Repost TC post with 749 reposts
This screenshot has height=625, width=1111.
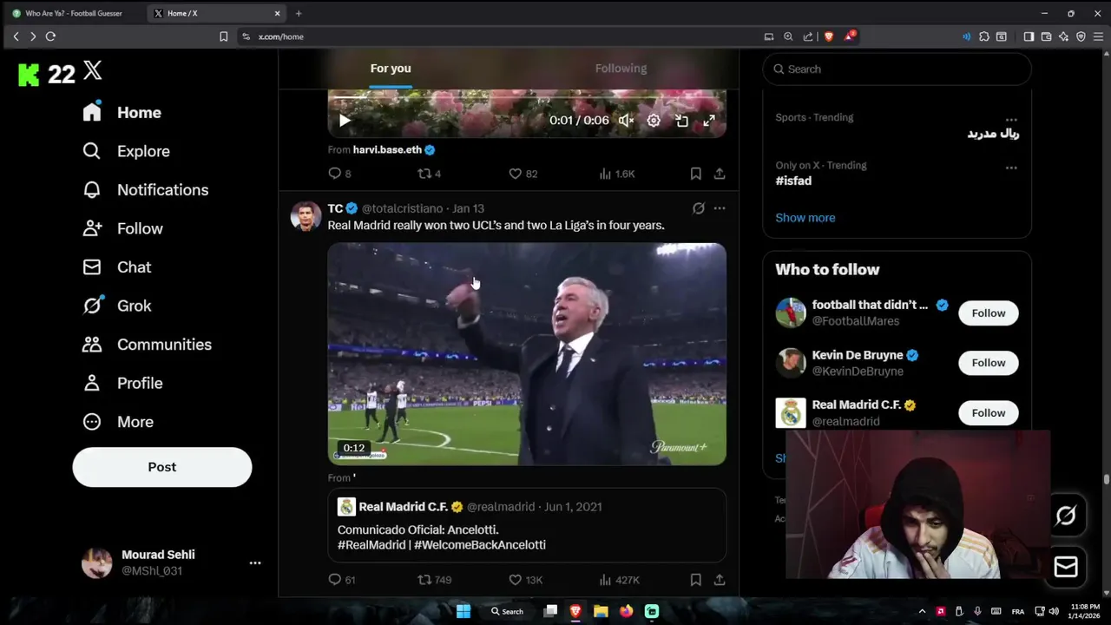(435, 580)
